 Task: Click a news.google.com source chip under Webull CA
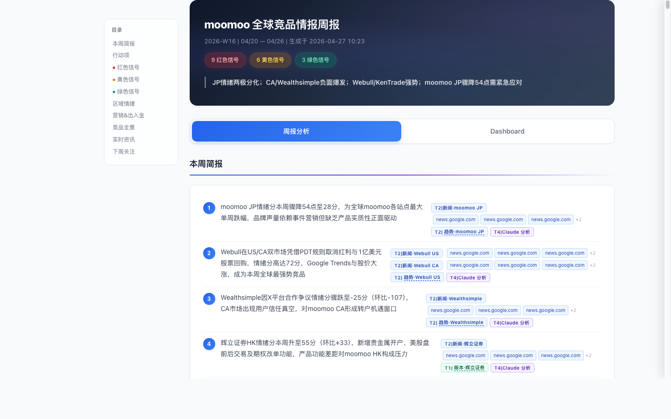click(469, 265)
